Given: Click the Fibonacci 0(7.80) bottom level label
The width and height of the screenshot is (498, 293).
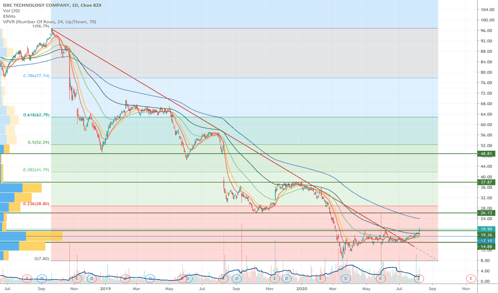Looking at the screenshot, I should [x=42, y=259].
